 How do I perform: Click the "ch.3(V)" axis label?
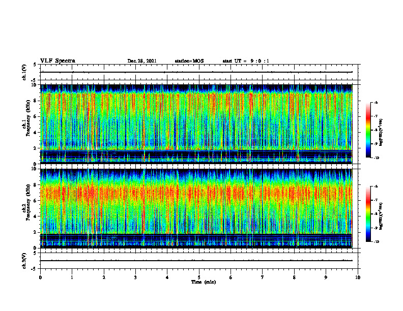point(24,261)
